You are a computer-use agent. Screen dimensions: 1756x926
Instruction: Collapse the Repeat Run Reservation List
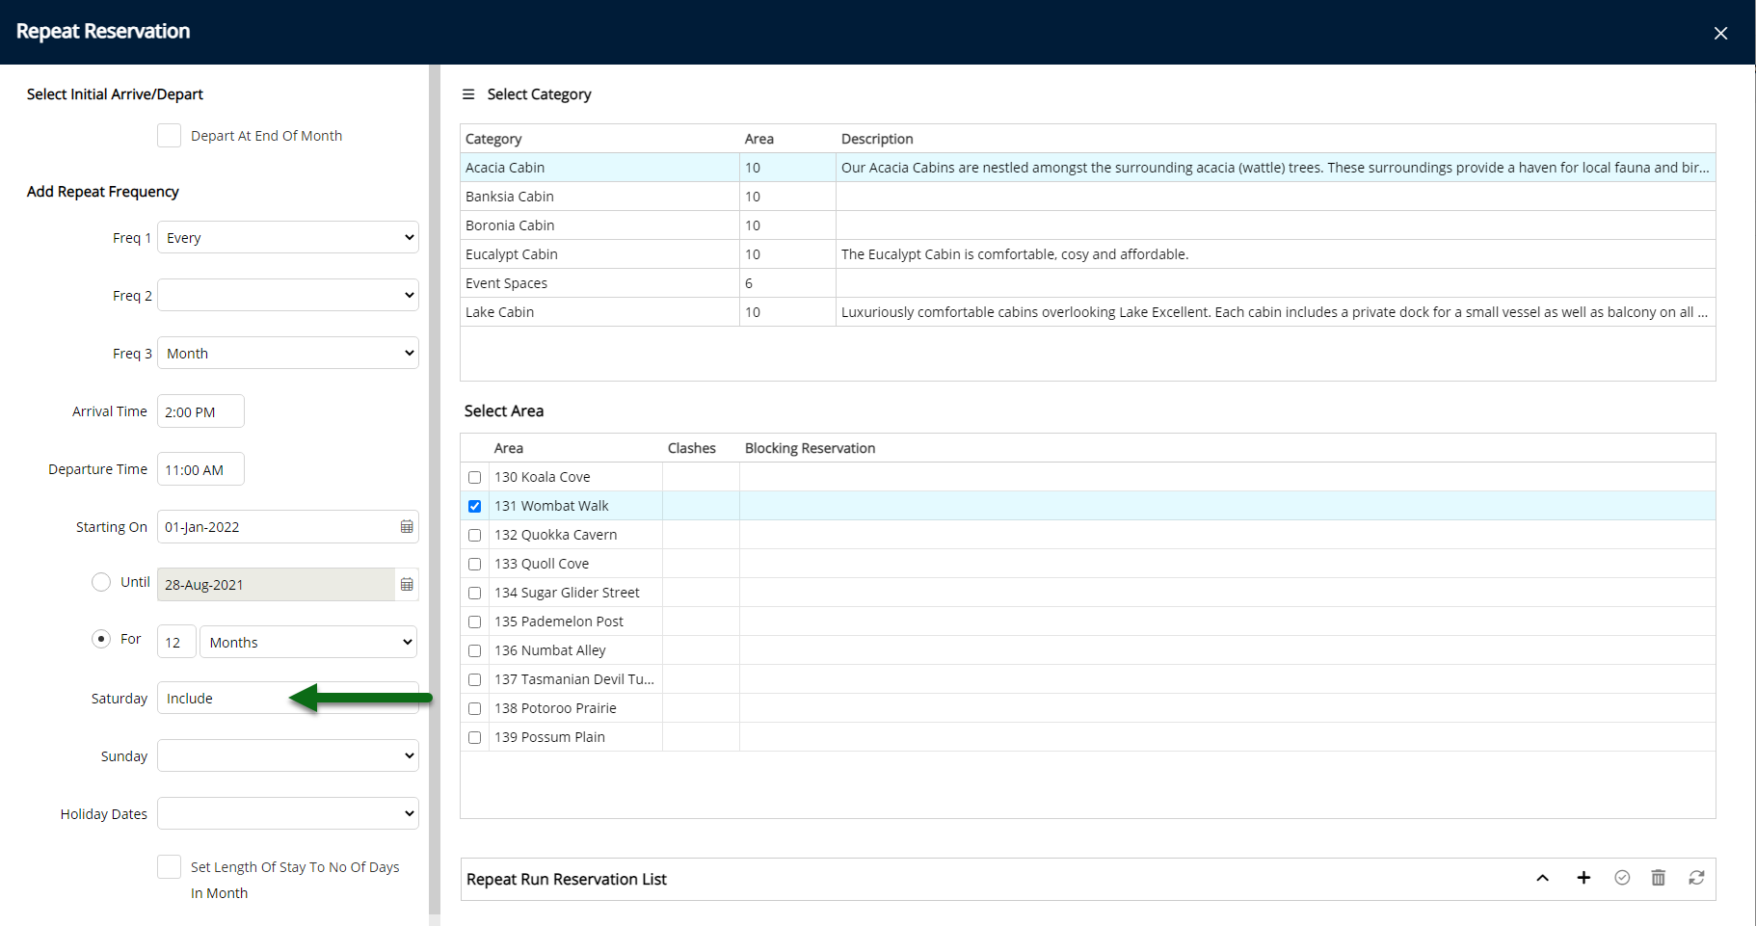click(1542, 878)
